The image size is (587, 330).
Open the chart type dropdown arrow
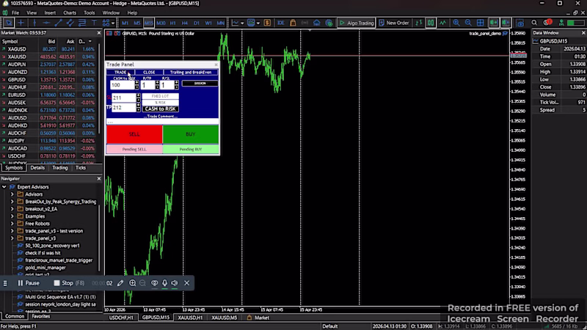coord(242,23)
